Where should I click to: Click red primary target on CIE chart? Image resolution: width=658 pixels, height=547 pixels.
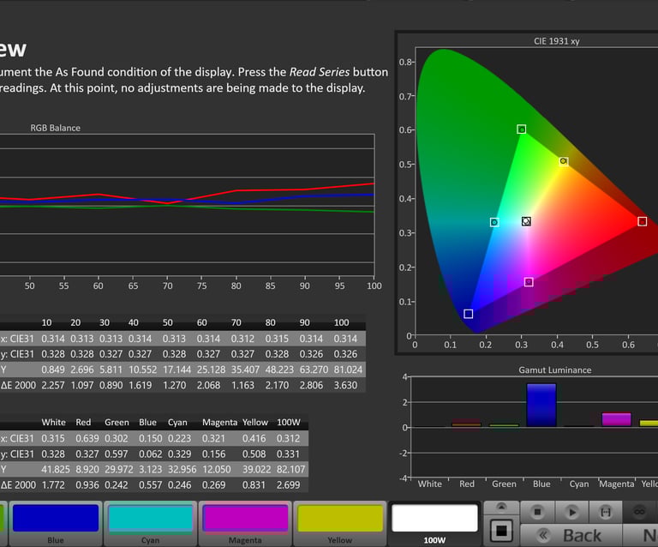click(x=642, y=221)
